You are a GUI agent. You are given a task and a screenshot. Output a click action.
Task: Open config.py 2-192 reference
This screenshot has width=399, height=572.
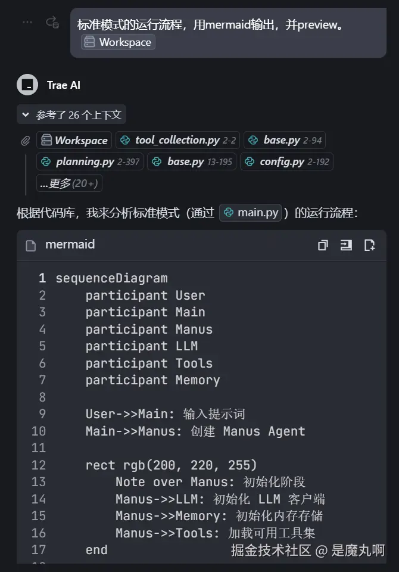tap(286, 162)
